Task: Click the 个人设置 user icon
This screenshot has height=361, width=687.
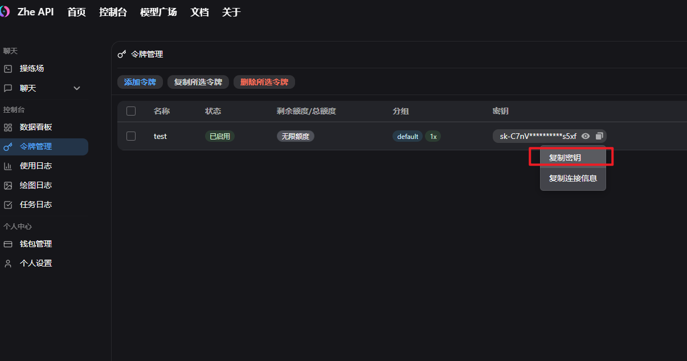Action: [x=8, y=263]
